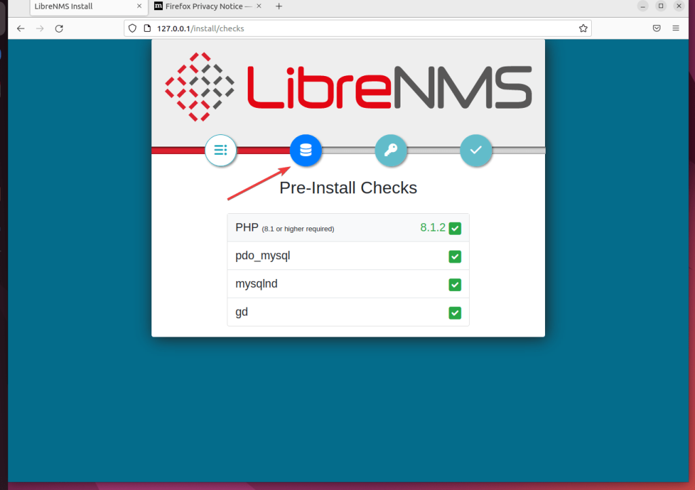
Task: Bookmark this page with the star icon
Action: click(x=583, y=29)
